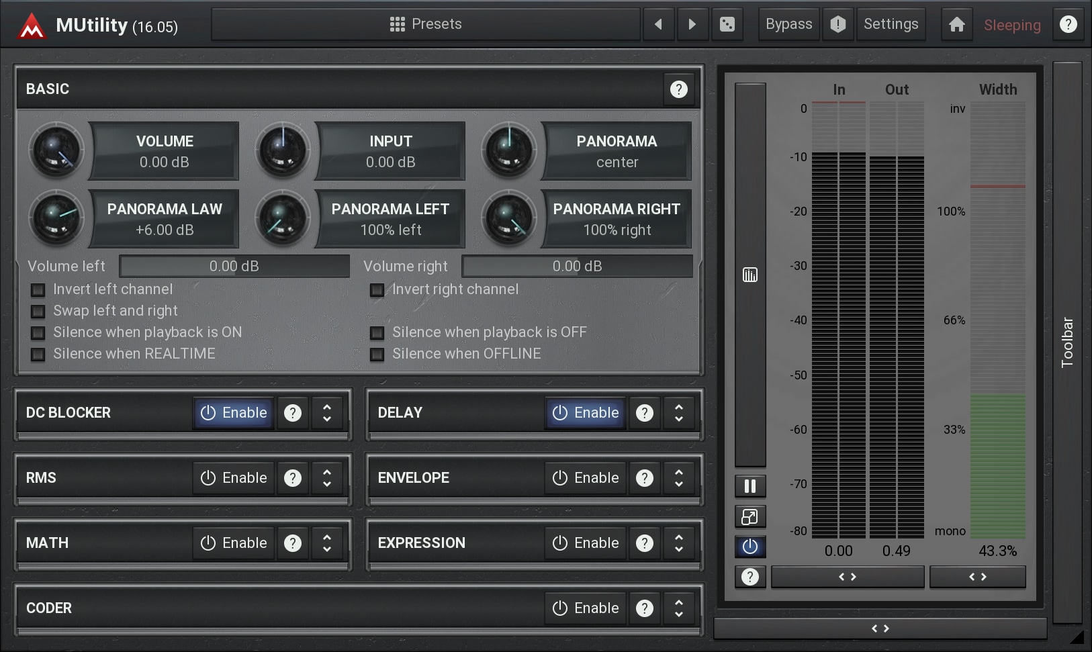Viewport: 1092px width, 652px height.
Task: Disable the DELAY Enable toggle
Action: coord(586,413)
